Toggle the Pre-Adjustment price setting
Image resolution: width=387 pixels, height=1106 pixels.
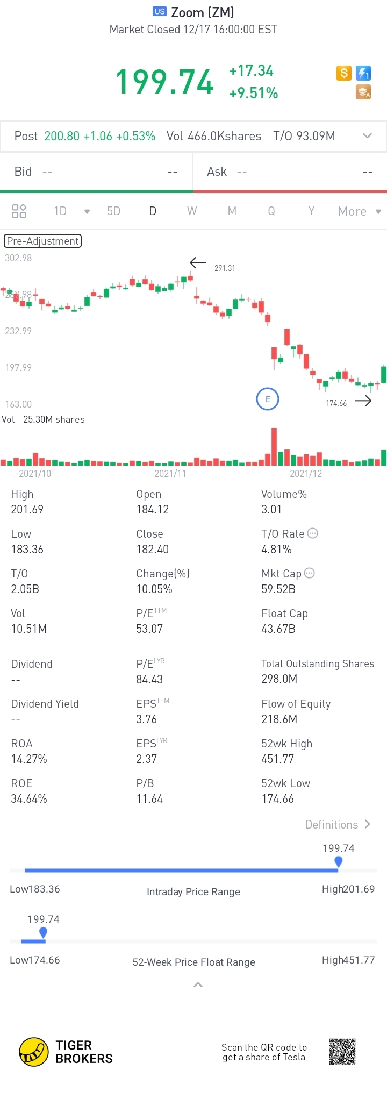pos(42,241)
